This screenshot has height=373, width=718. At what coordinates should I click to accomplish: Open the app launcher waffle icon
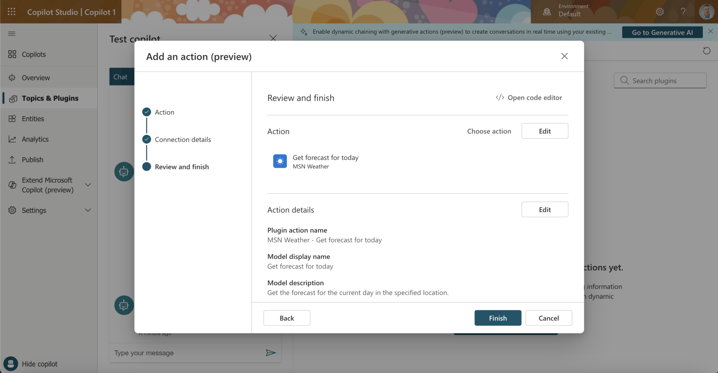click(x=11, y=12)
